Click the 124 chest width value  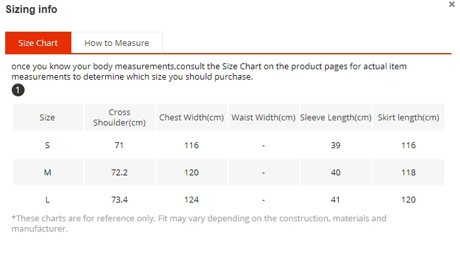[191, 200]
